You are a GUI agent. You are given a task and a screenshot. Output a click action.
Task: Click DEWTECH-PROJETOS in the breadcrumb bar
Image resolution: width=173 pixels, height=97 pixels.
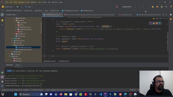click(14, 11)
